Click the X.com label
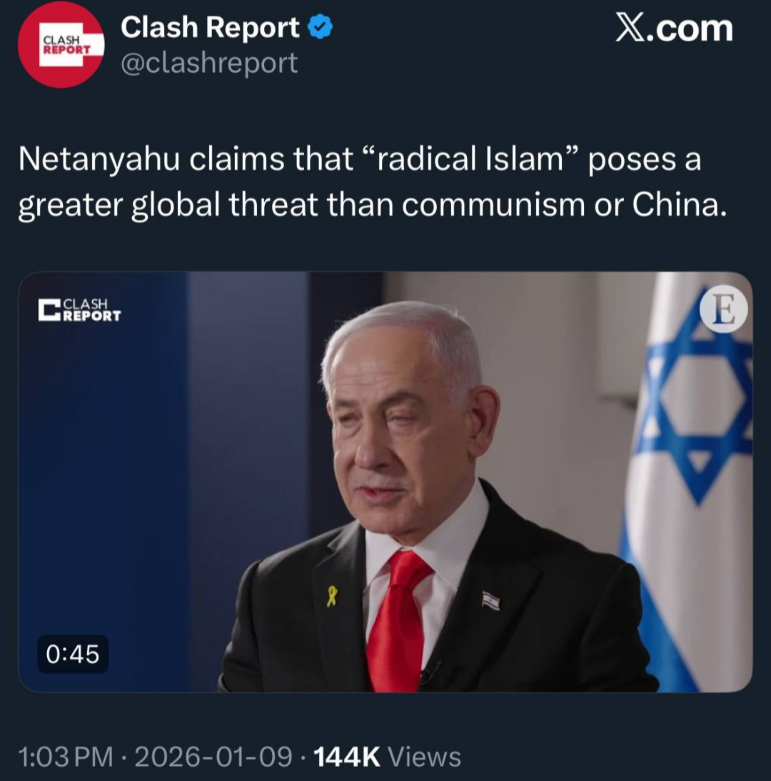Viewport: 771px width, 781px height. coord(674,28)
